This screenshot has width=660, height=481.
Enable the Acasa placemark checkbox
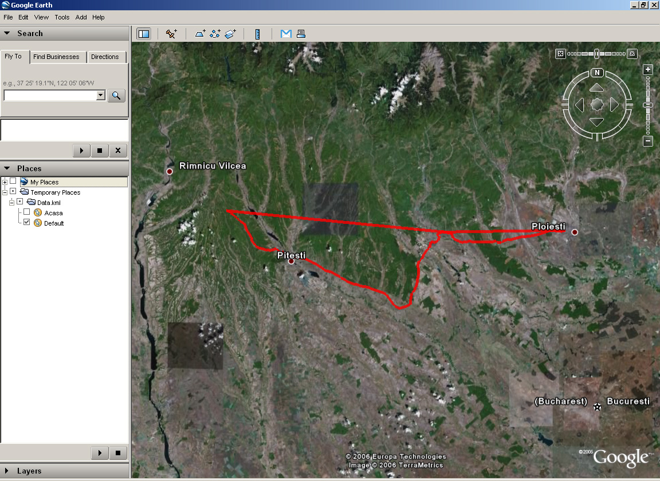26,212
